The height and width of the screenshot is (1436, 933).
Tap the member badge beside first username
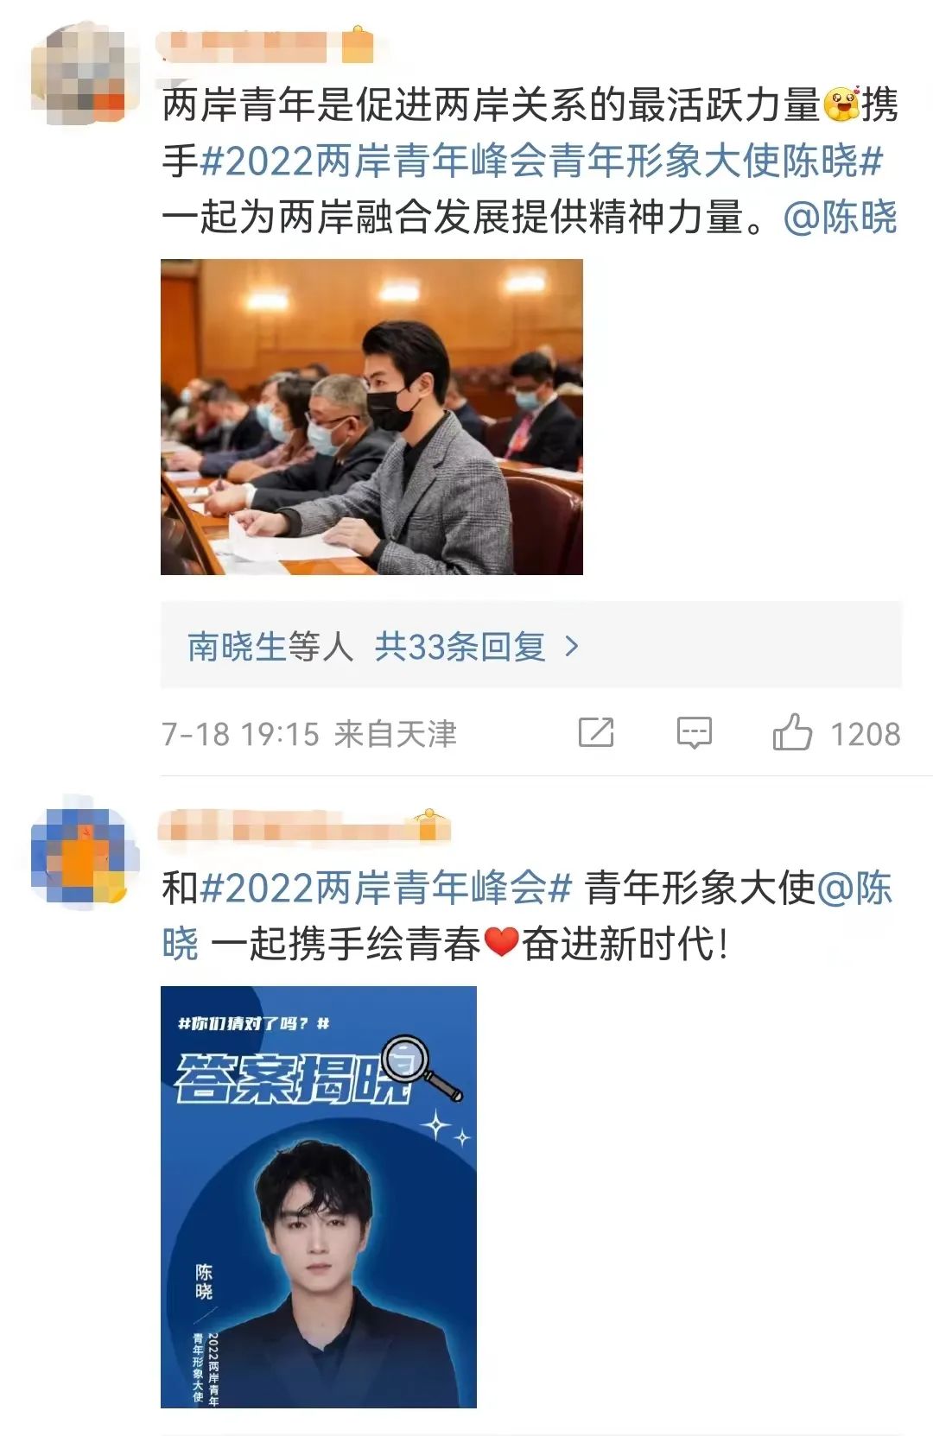click(358, 45)
